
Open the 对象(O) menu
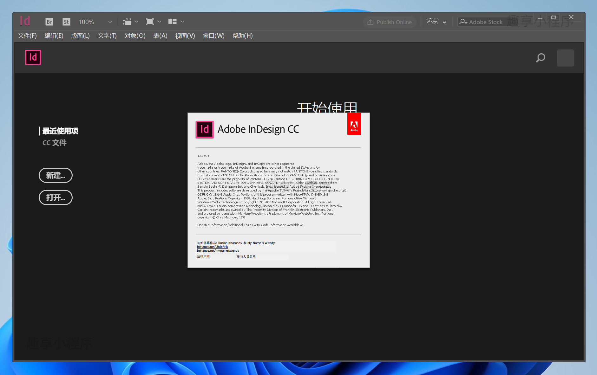coord(135,36)
